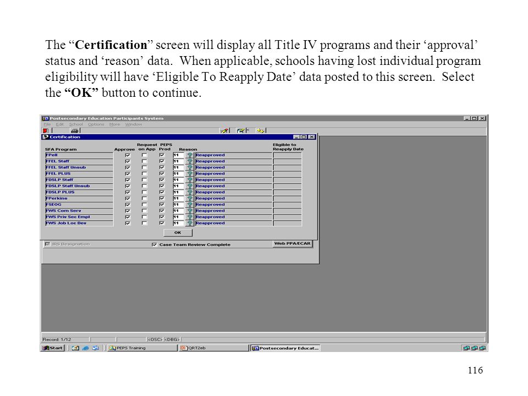Open reason lookup for FFEL PLUS row
528x396 pixels.
click(x=190, y=174)
